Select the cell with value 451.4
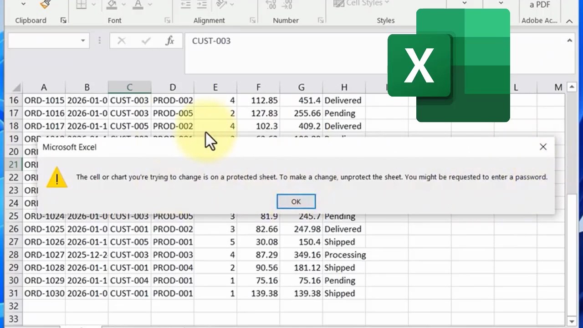 (x=301, y=100)
